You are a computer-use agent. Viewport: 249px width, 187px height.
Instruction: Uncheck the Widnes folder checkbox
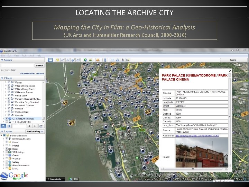coord(9,82)
